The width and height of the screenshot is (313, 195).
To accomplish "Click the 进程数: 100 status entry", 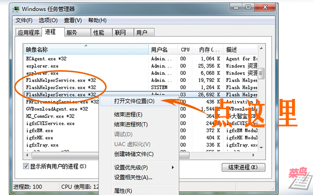I will point(28,187).
